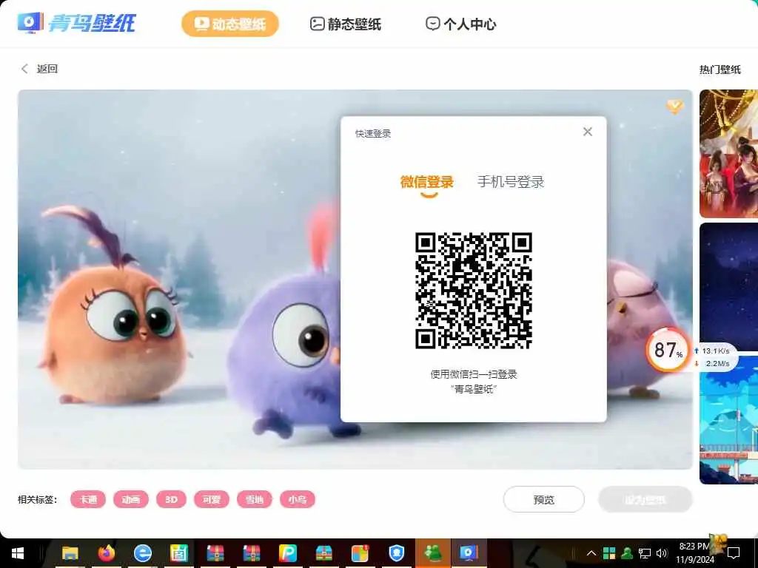Go back using the 返回 arrow
Screen dimensions: 758x568
click(x=24, y=69)
